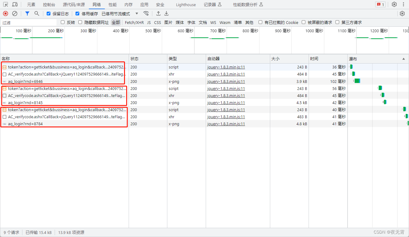Filter by 清单 type

(238, 22)
